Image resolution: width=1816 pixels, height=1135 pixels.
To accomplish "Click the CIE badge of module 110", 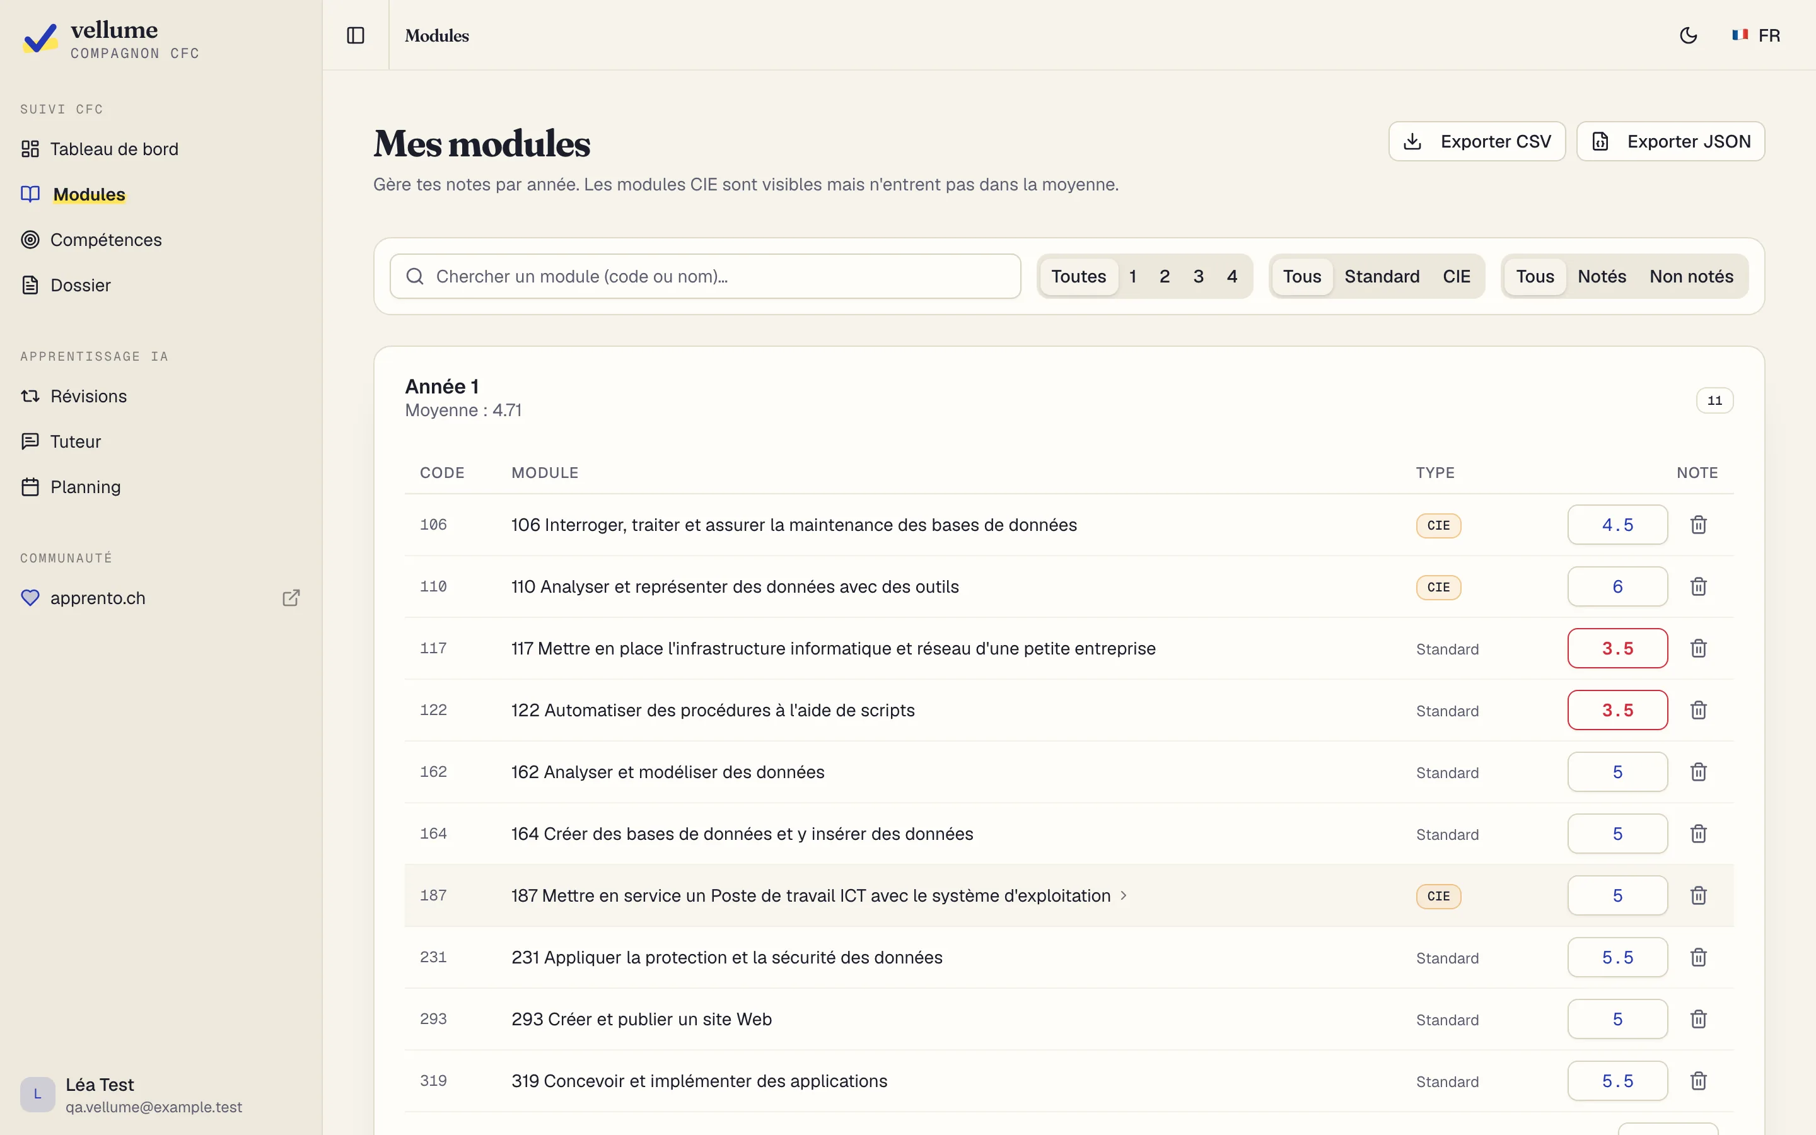I will pos(1438,587).
